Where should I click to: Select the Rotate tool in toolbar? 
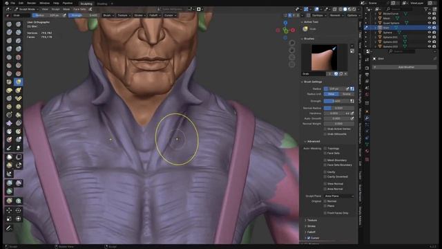coord(19,210)
